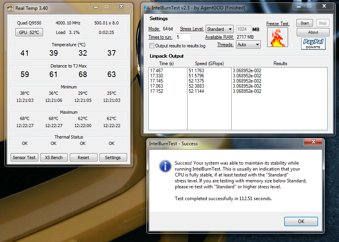The width and height of the screenshot is (339, 242).
Task: Click the Distance to TJ Max value 68
Action: click(x=82, y=74)
